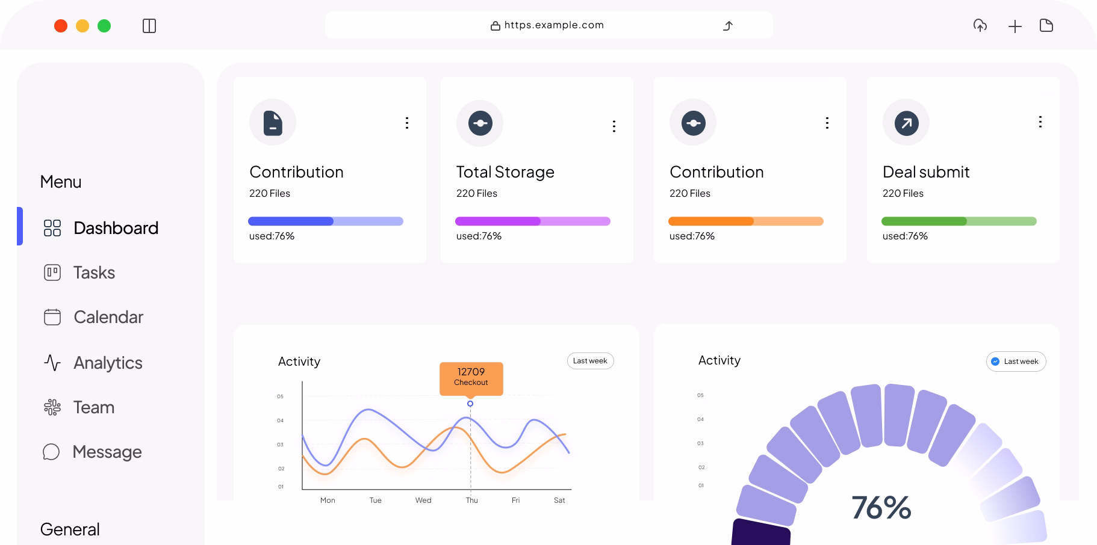Toggle the blue checkmark on the right Activity card

click(996, 362)
